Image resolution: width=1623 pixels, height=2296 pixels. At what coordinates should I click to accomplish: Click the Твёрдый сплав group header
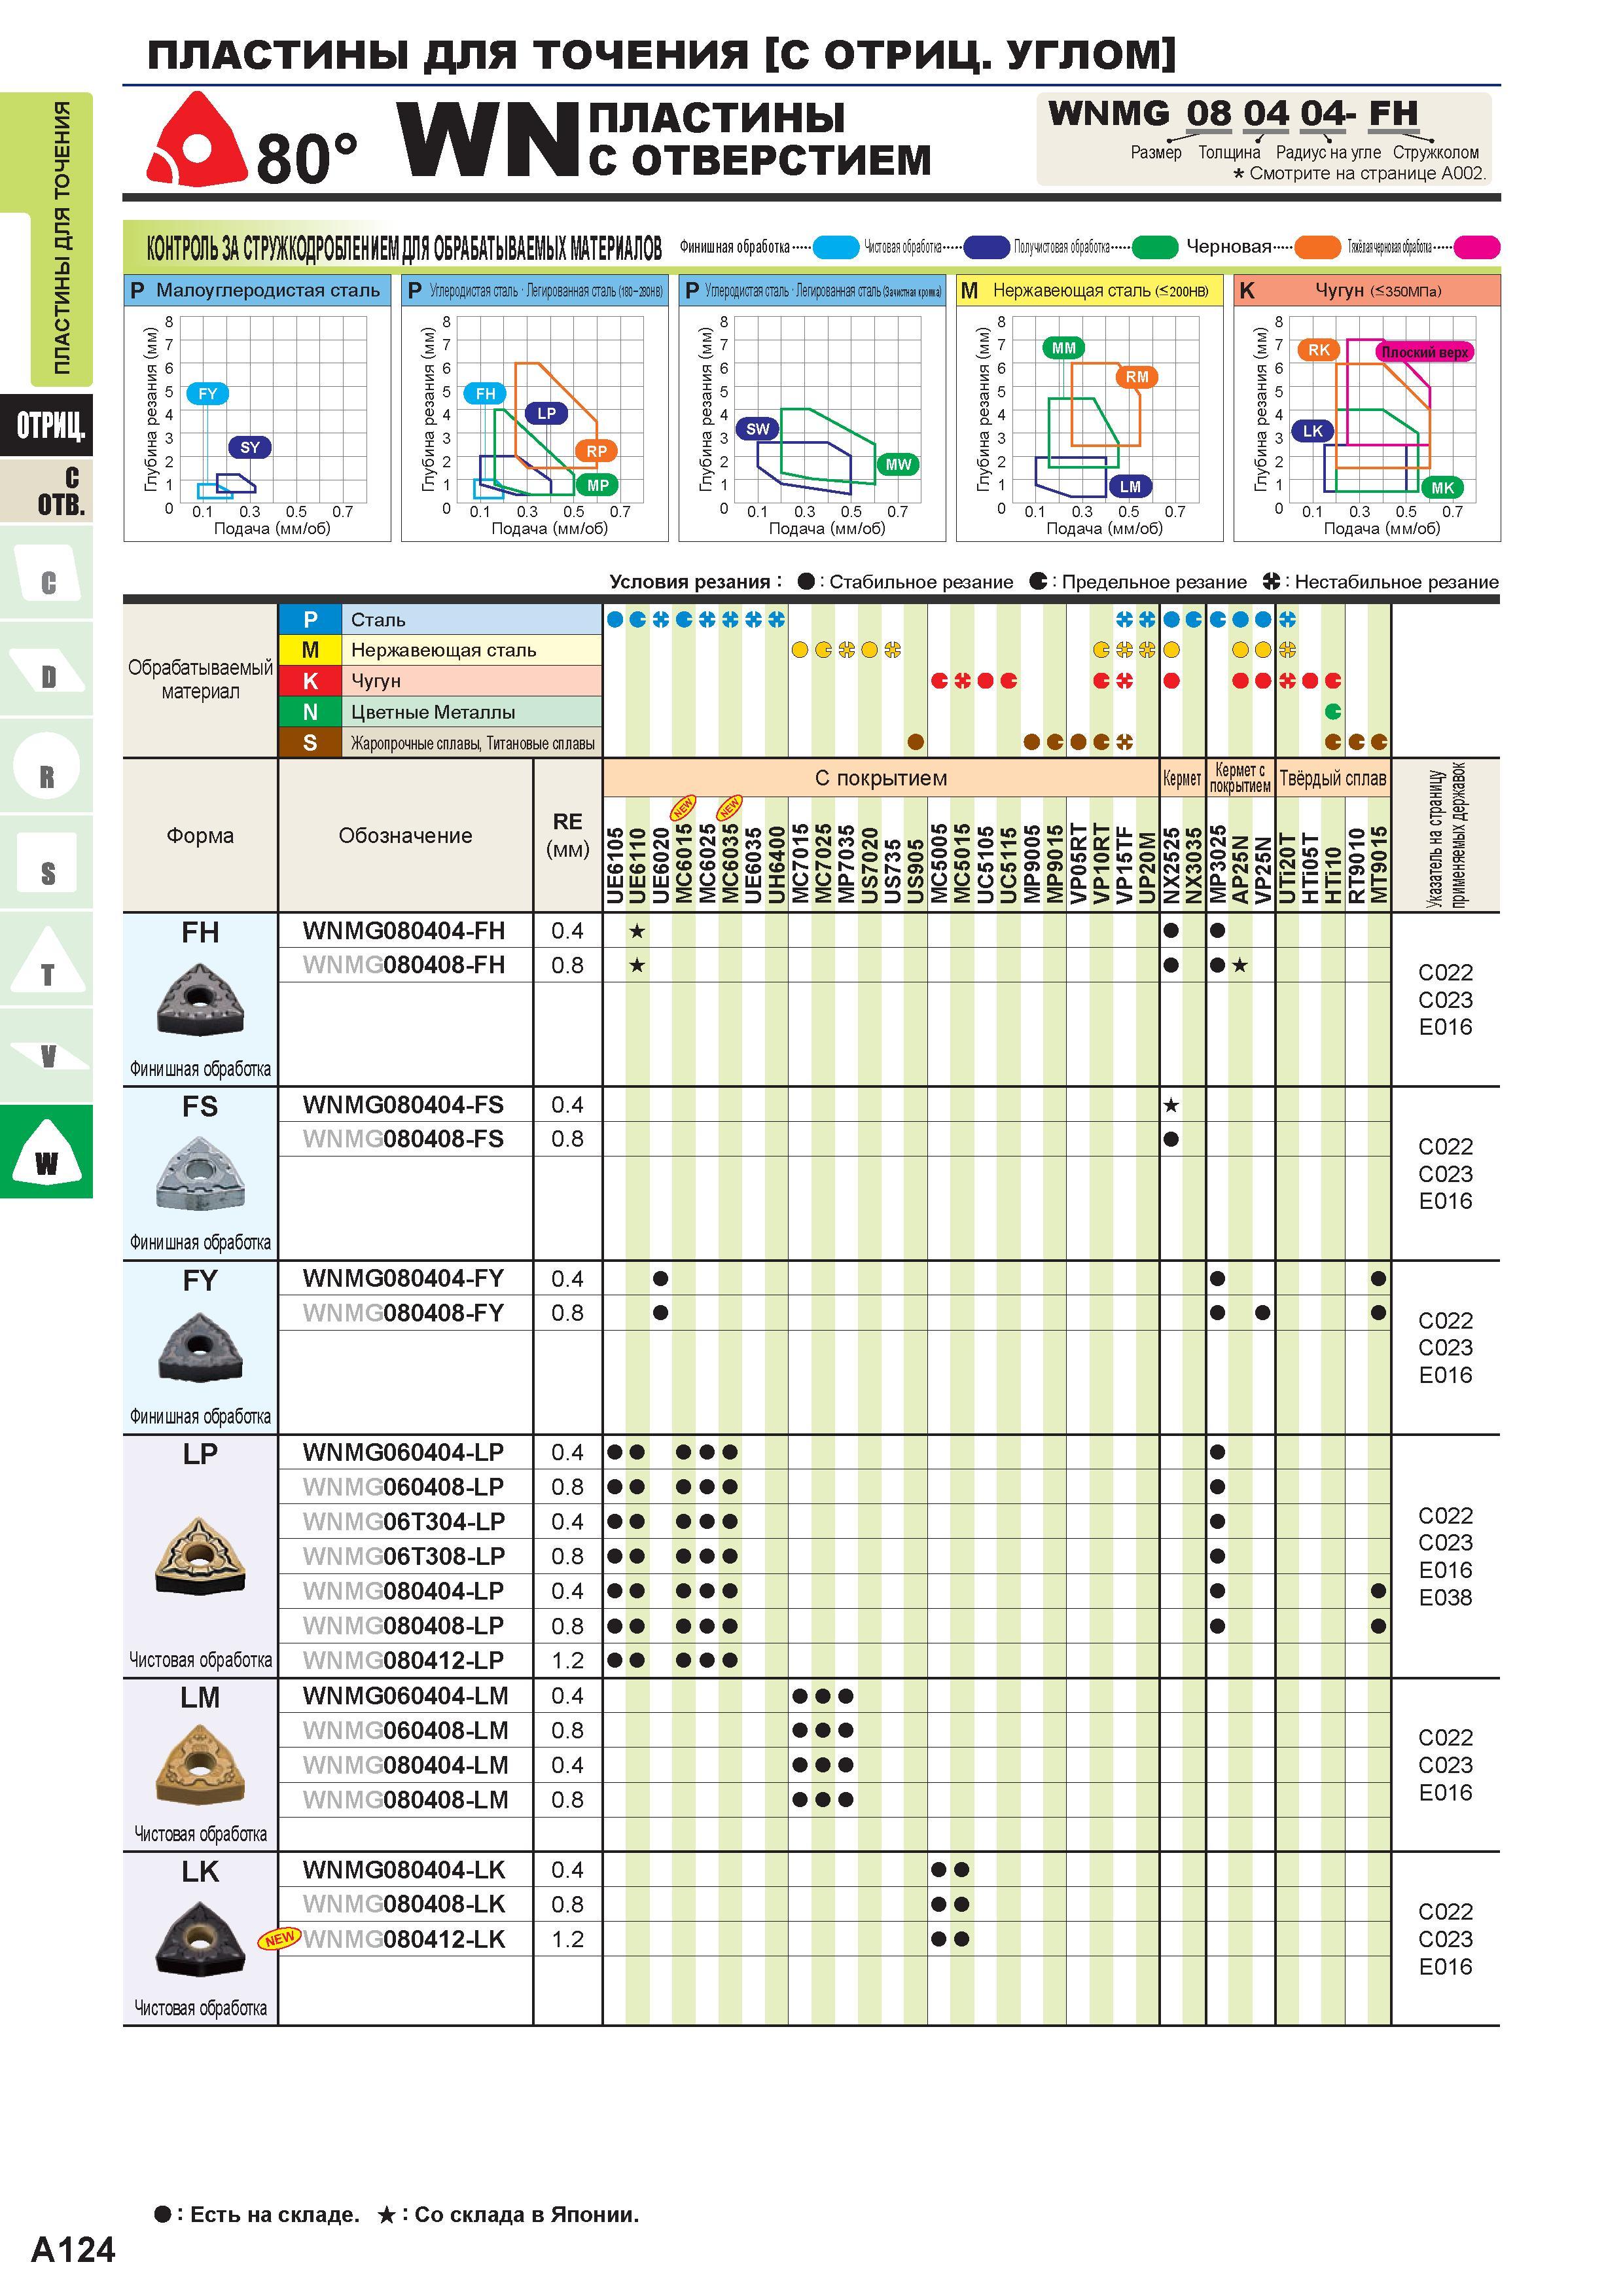pyautogui.click(x=1333, y=778)
